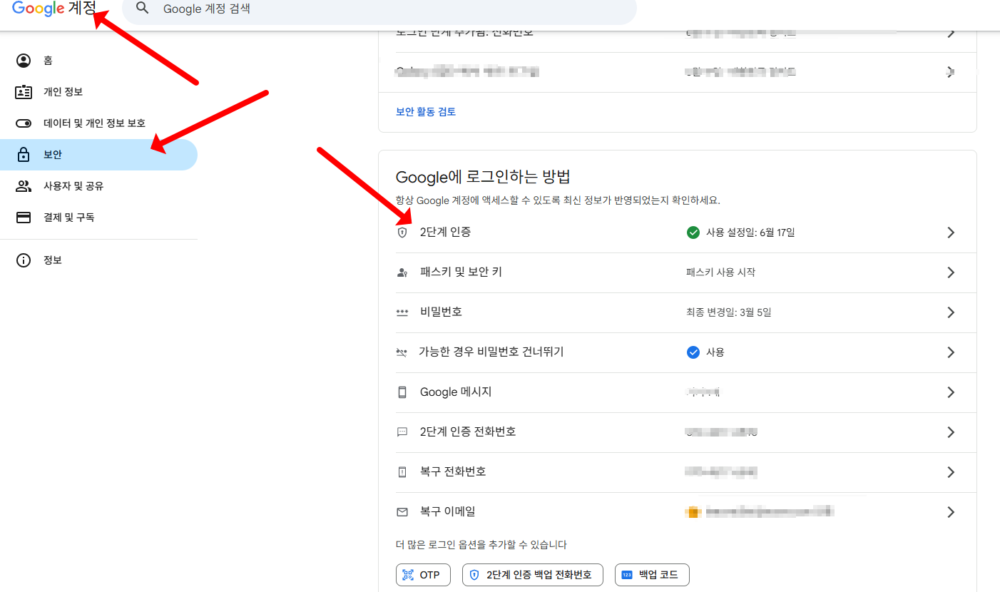The width and height of the screenshot is (1000, 592).
Task: Expand the 복구 전화번호 chevron
Action: [950, 472]
